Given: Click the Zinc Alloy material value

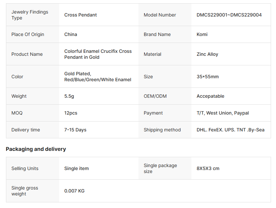Looking at the screenshot, I should click(x=207, y=54).
